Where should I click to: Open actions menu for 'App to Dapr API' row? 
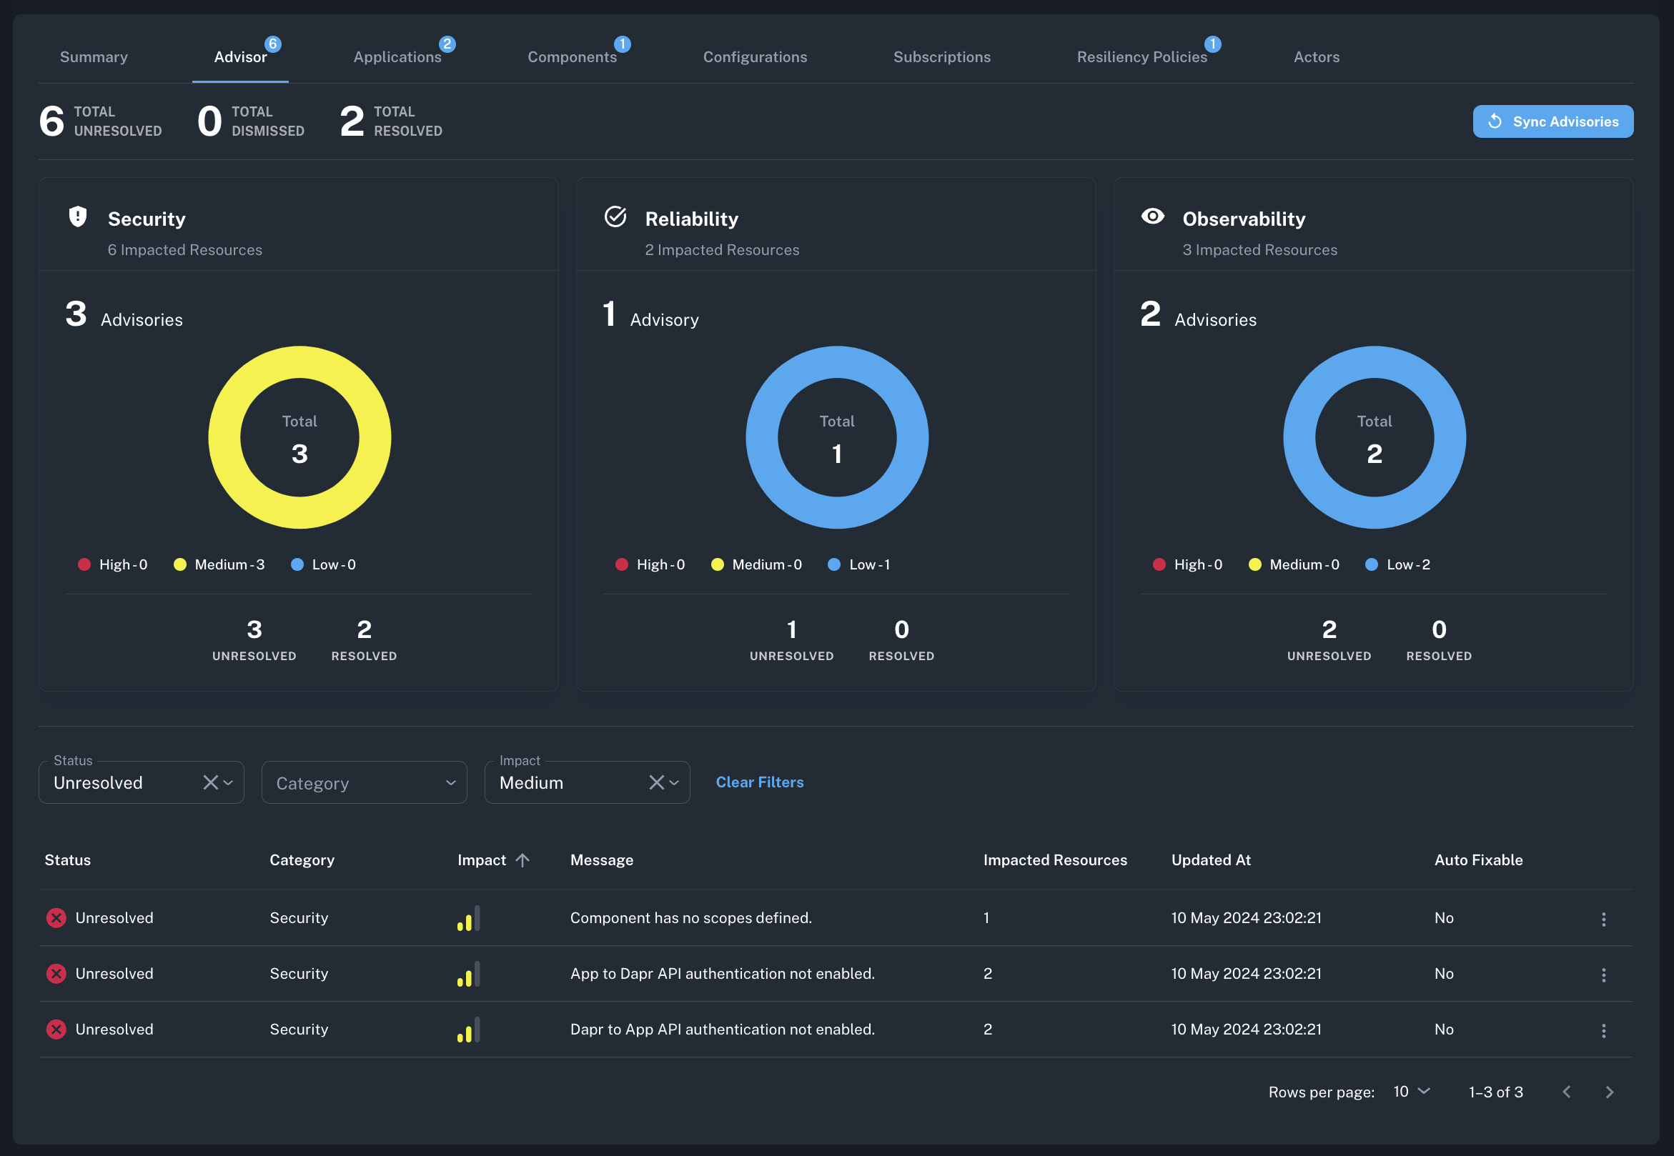[1604, 974]
